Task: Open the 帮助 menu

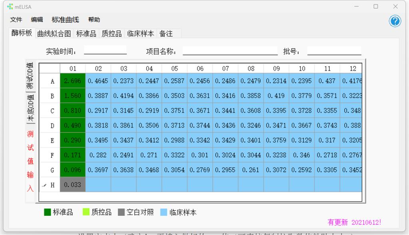Action: click(x=94, y=20)
